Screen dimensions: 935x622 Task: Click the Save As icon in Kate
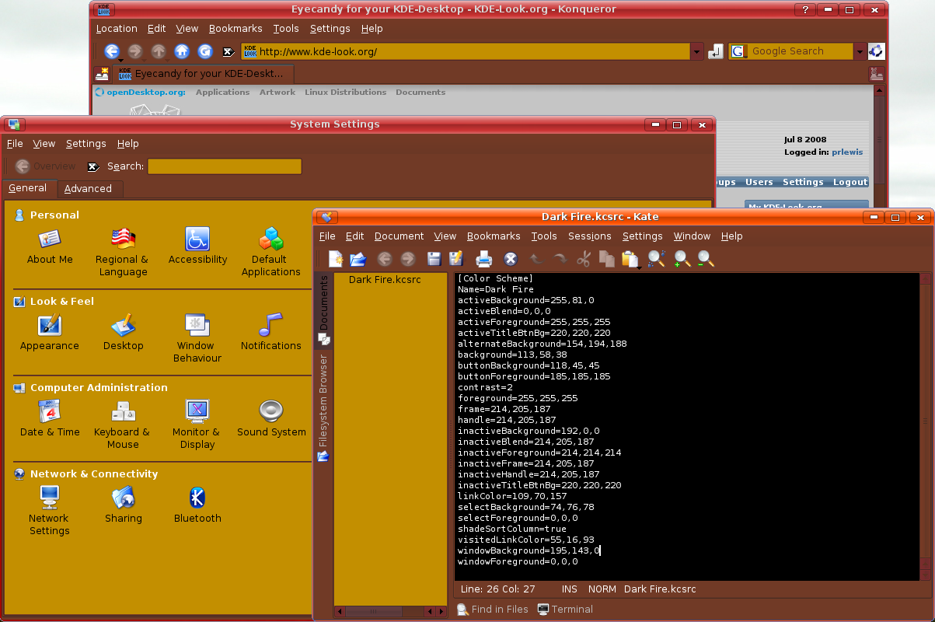[x=456, y=259]
